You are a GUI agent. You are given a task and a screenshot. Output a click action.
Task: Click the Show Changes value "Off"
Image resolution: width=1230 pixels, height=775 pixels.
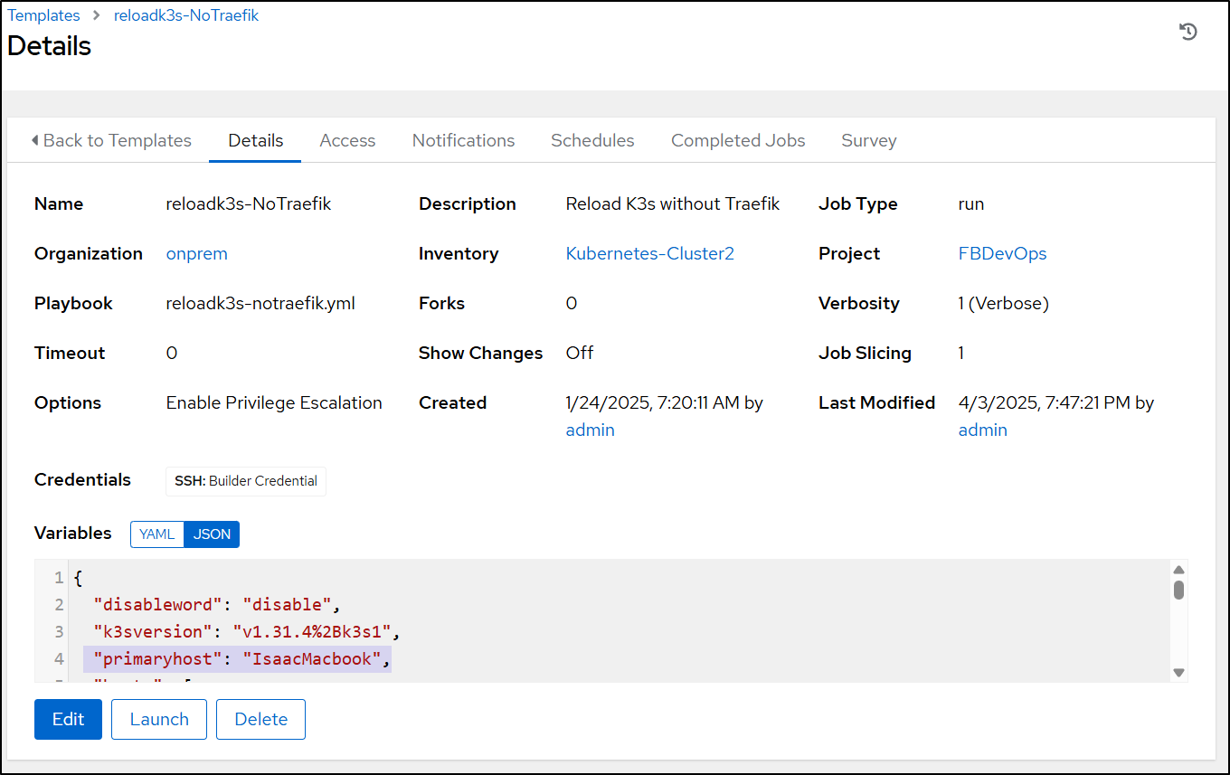point(580,353)
